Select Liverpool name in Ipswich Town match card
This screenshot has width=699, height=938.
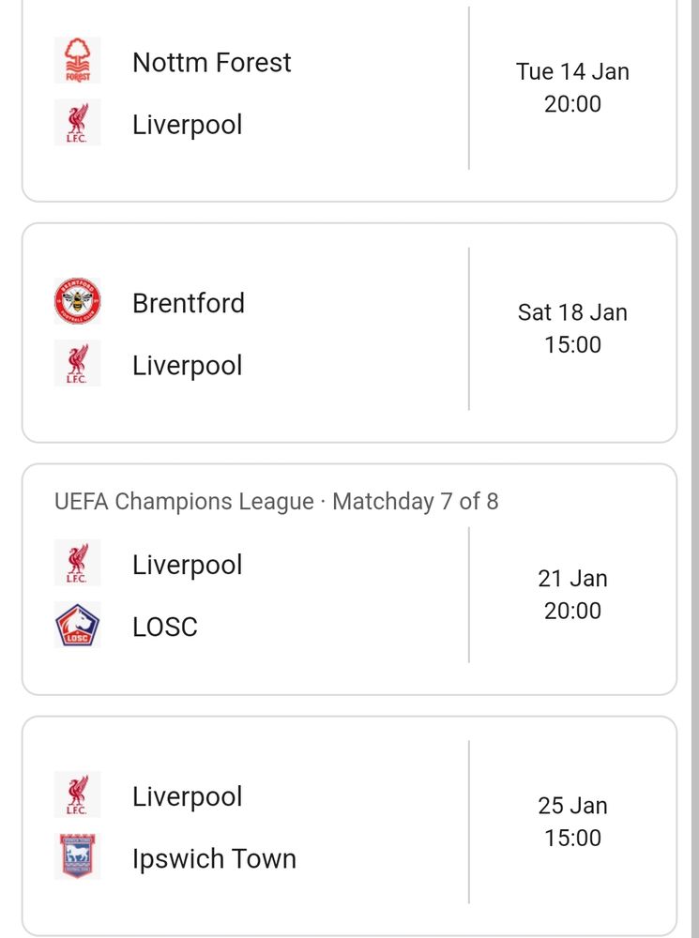click(188, 796)
